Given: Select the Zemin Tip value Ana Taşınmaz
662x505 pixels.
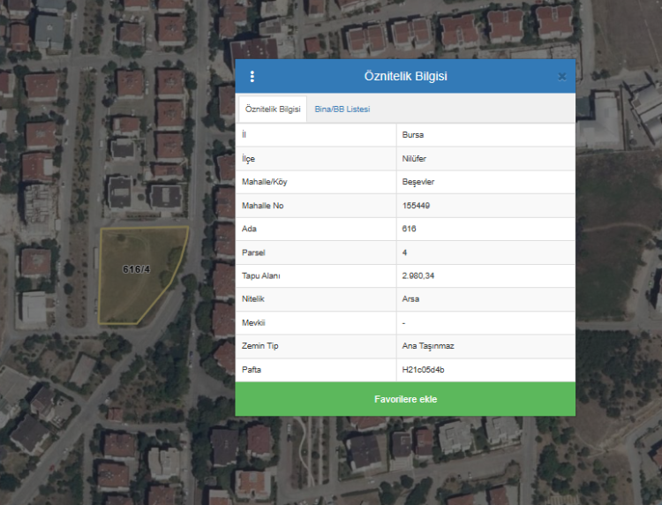Looking at the screenshot, I should 428,346.
